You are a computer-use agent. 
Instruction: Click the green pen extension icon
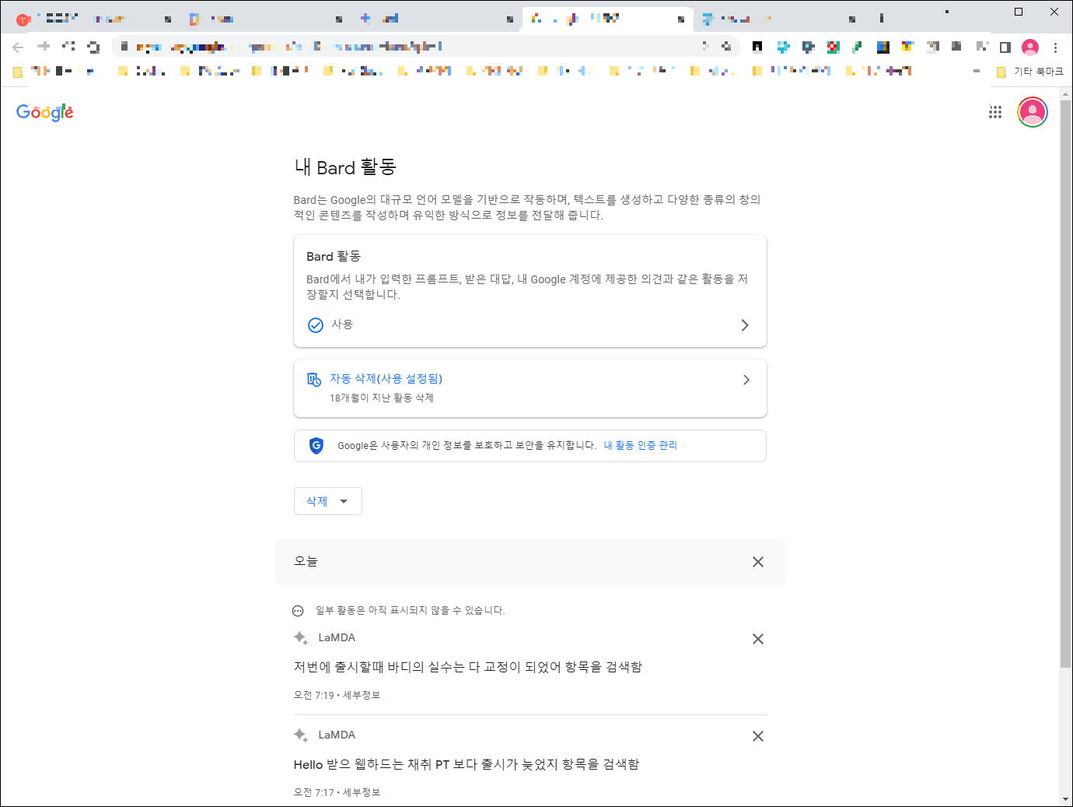pos(857,47)
